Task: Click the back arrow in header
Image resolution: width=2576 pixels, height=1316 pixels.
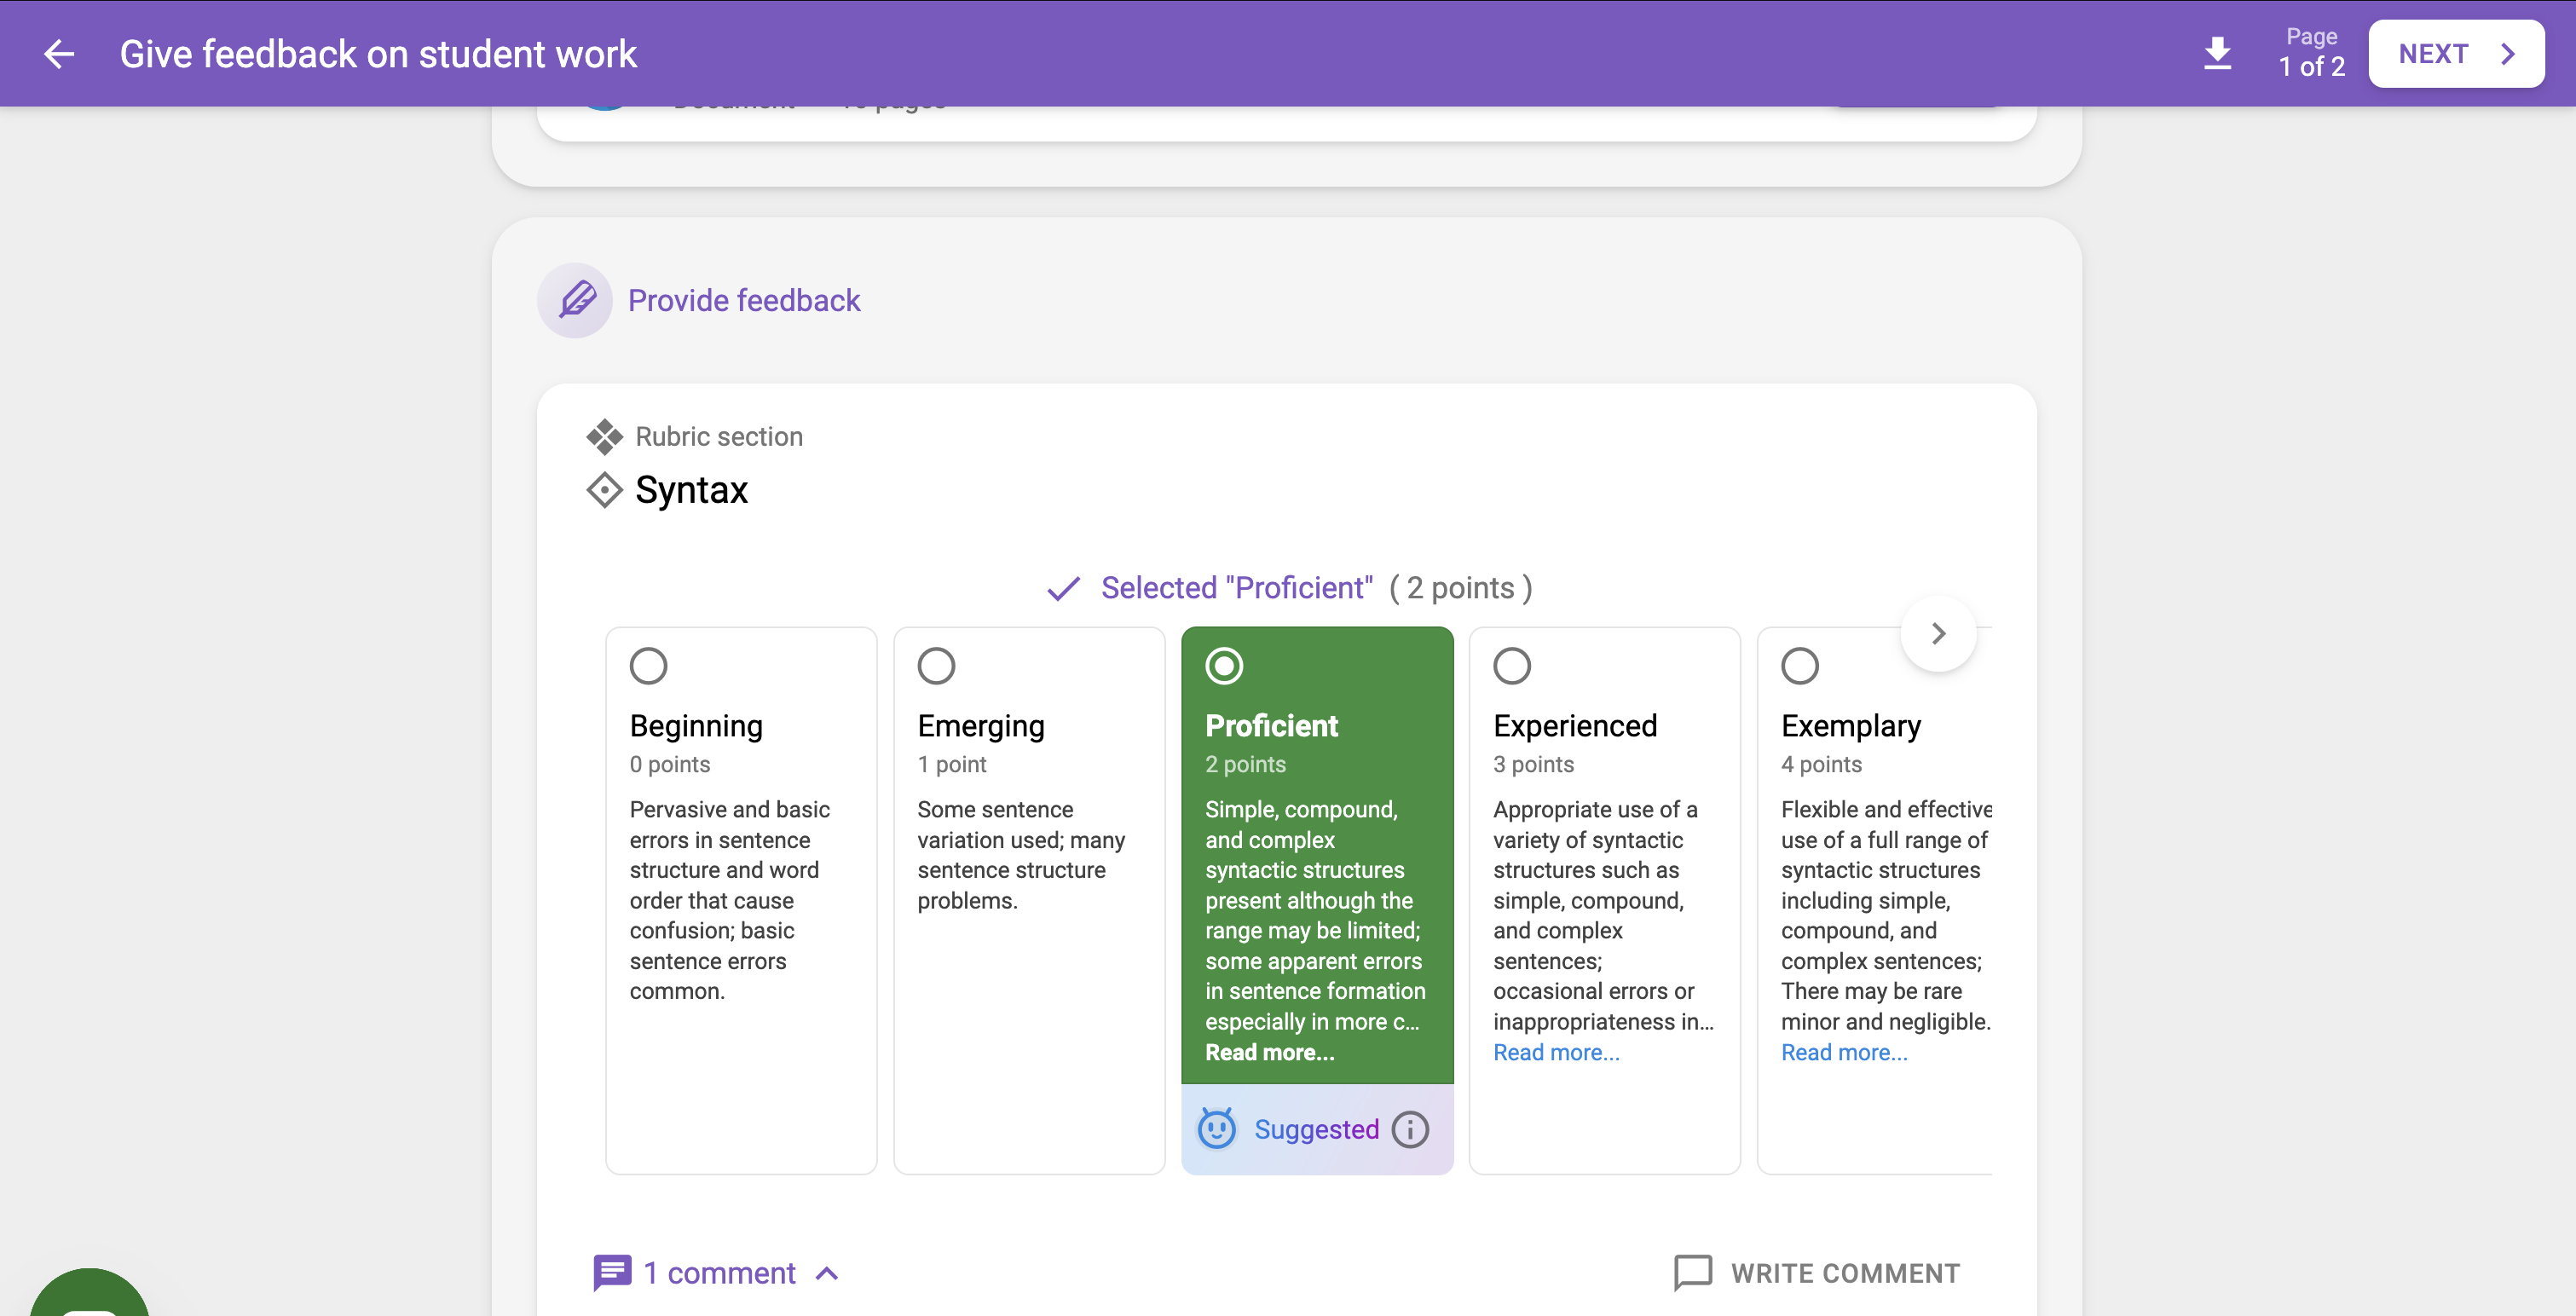Action: point(59,54)
